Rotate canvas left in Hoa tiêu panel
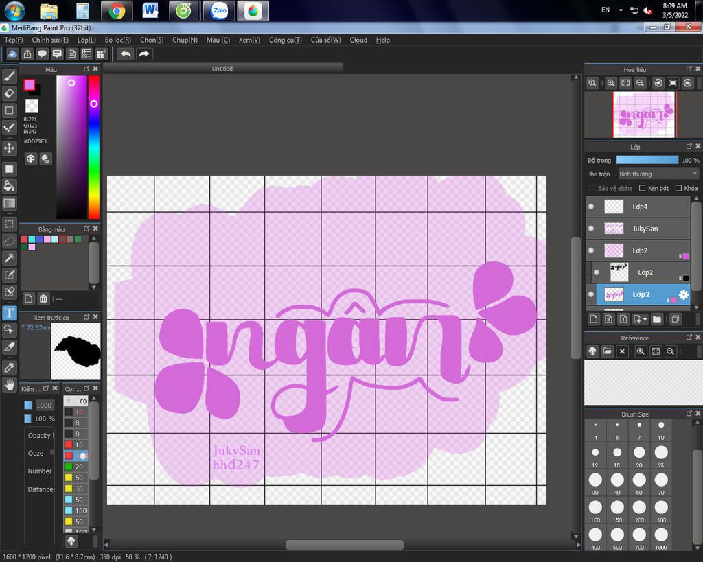The image size is (703, 562). coord(658,83)
